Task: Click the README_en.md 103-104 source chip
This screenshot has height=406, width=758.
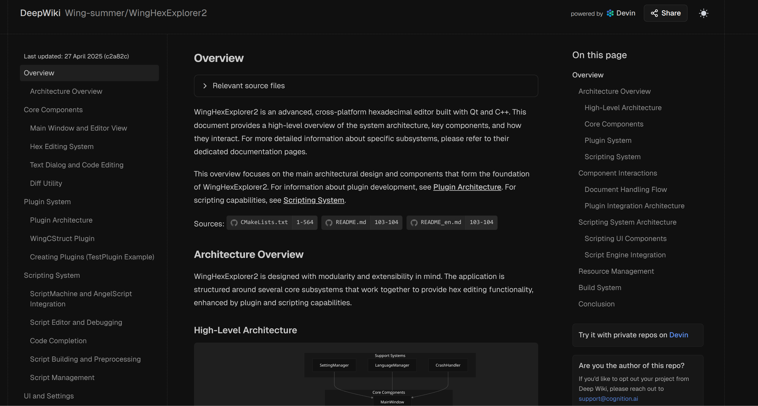Action: pyautogui.click(x=452, y=223)
